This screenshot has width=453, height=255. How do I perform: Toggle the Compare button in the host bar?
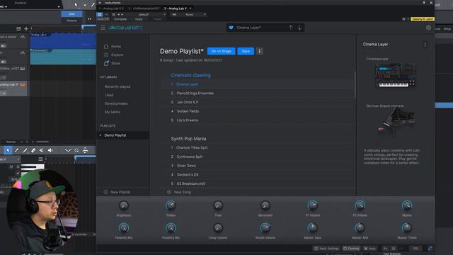coord(120,19)
